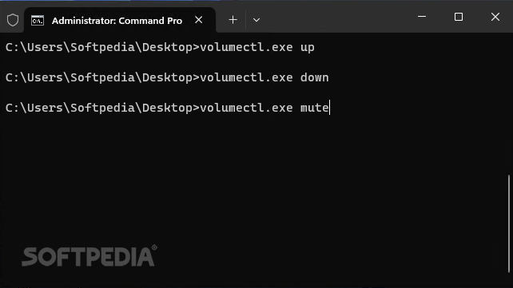Minimize the terminal window

click(x=422, y=16)
